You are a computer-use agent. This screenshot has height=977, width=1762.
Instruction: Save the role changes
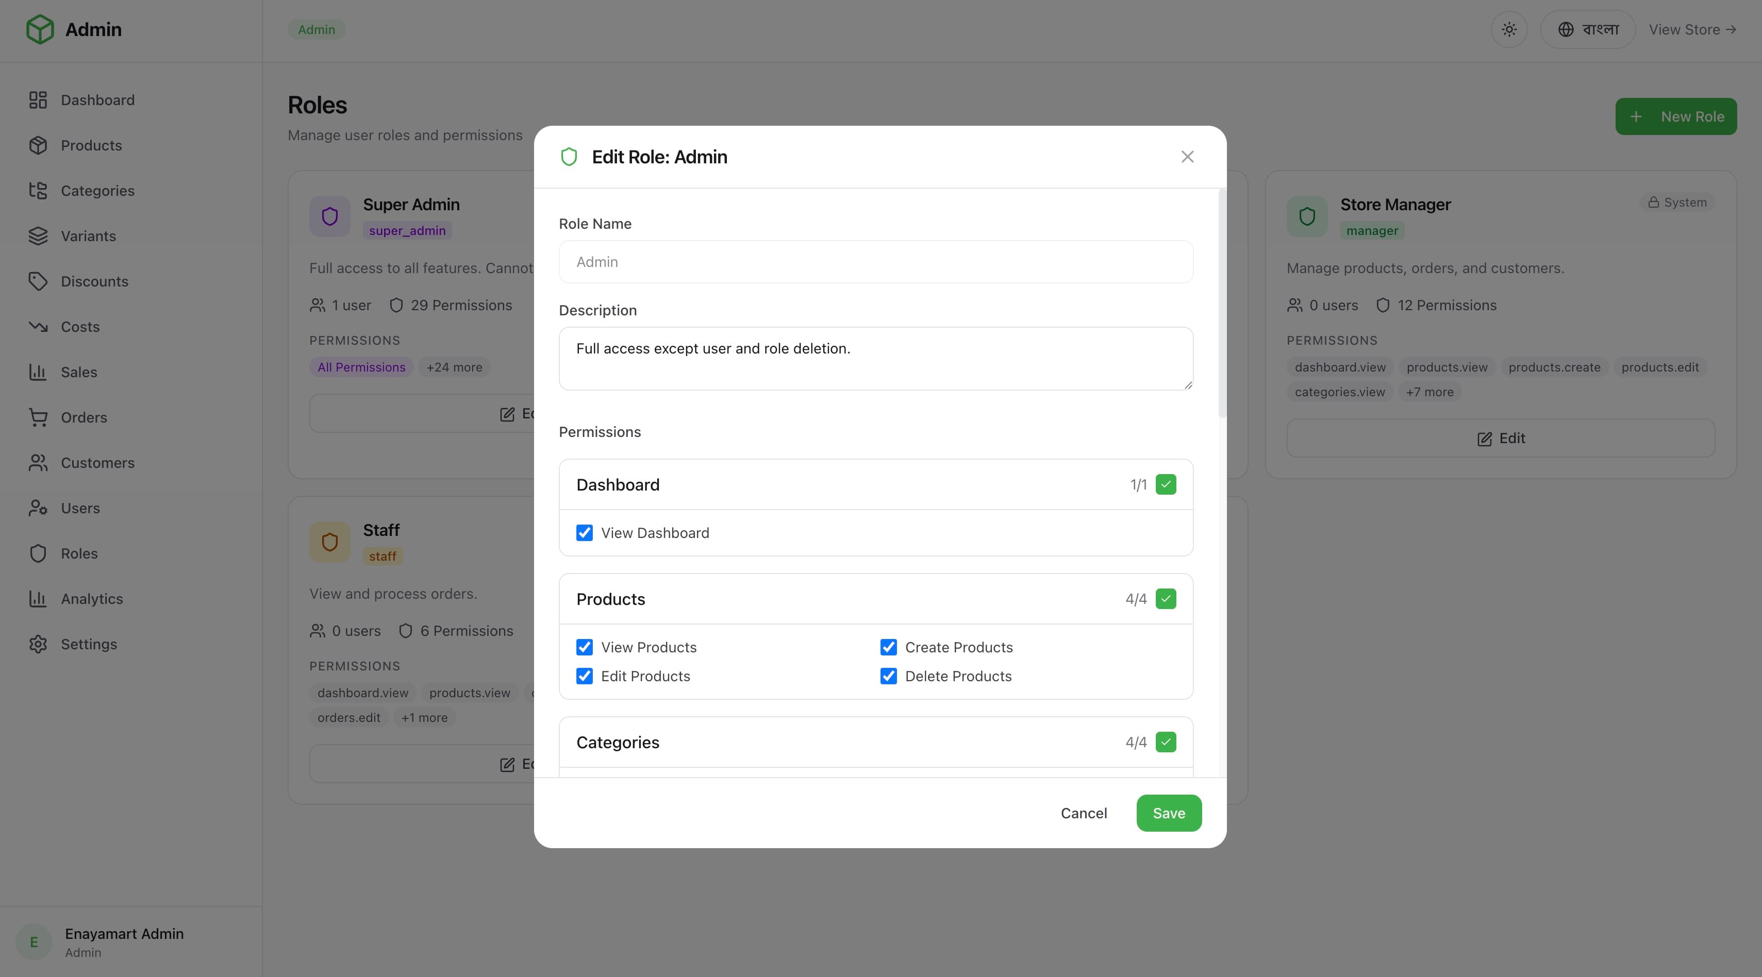pyautogui.click(x=1169, y=813)
